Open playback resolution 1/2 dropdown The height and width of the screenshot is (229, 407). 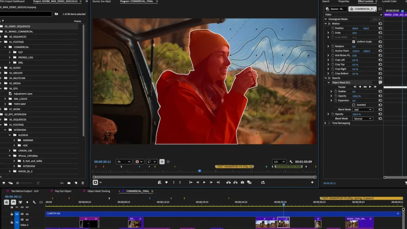279,161
